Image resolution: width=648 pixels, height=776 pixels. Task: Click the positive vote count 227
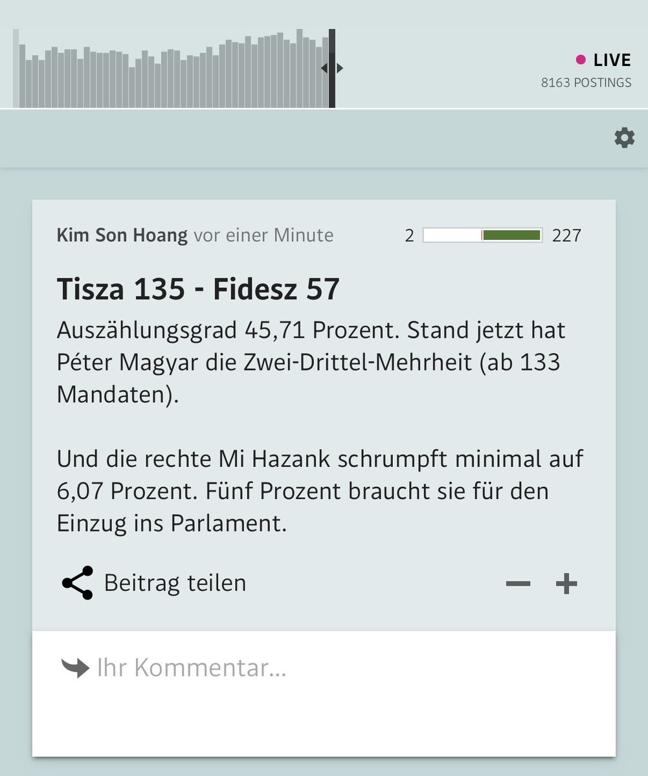(x=566, y=235)
